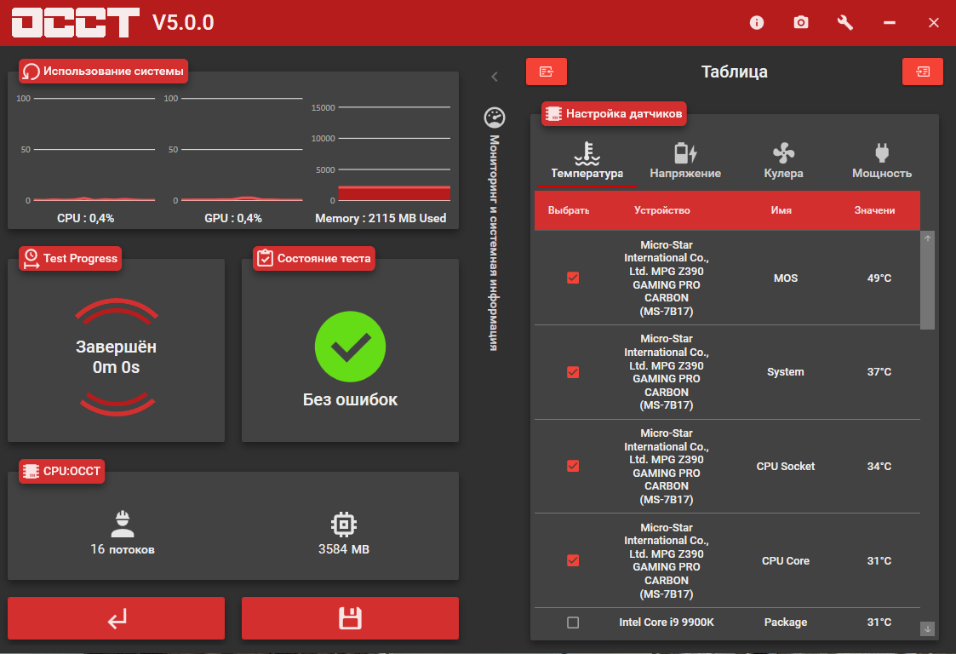
Task: Click the 37°C value cell
Action: click(879, 372)
